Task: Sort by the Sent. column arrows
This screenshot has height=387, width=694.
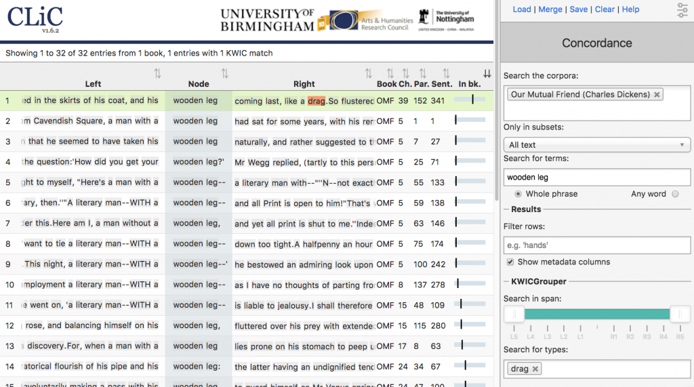Action: coord(446,73)
